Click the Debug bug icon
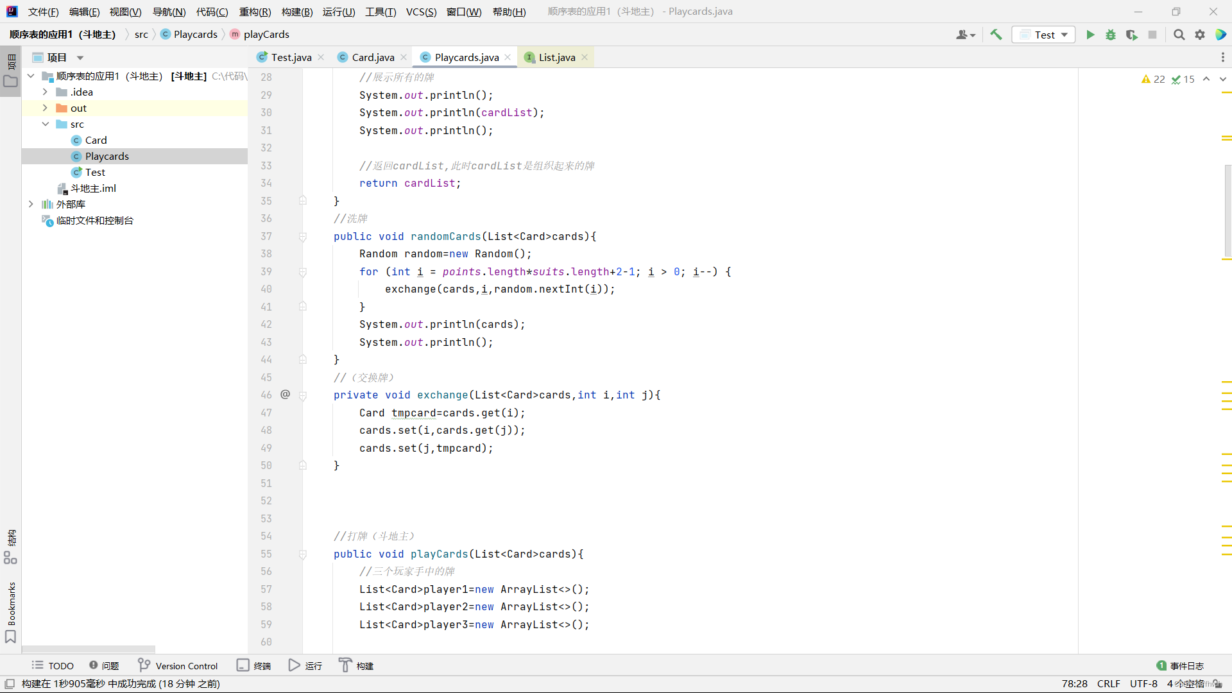Screen dimensions: 1232x693 pyautogui.click(x=1111, y=35)
